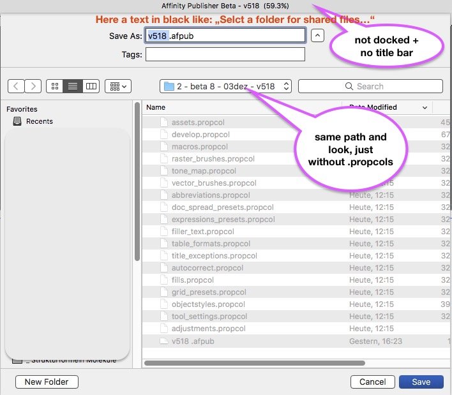Sort by the Name column header
The height and width of the screenshot is (395, 452).
click(156, 107)
